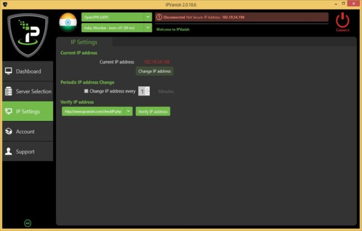Open the India, Mumbai server dropdown

click(116, 27)
